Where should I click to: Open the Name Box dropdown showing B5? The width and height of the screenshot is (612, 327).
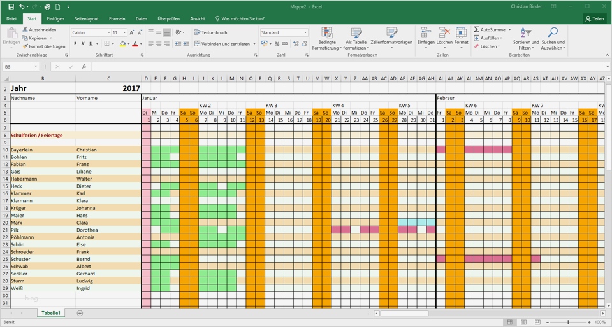36,67
